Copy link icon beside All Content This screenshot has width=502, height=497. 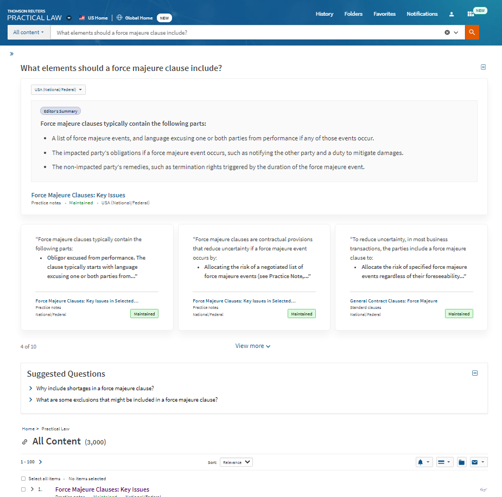(24, 442)
